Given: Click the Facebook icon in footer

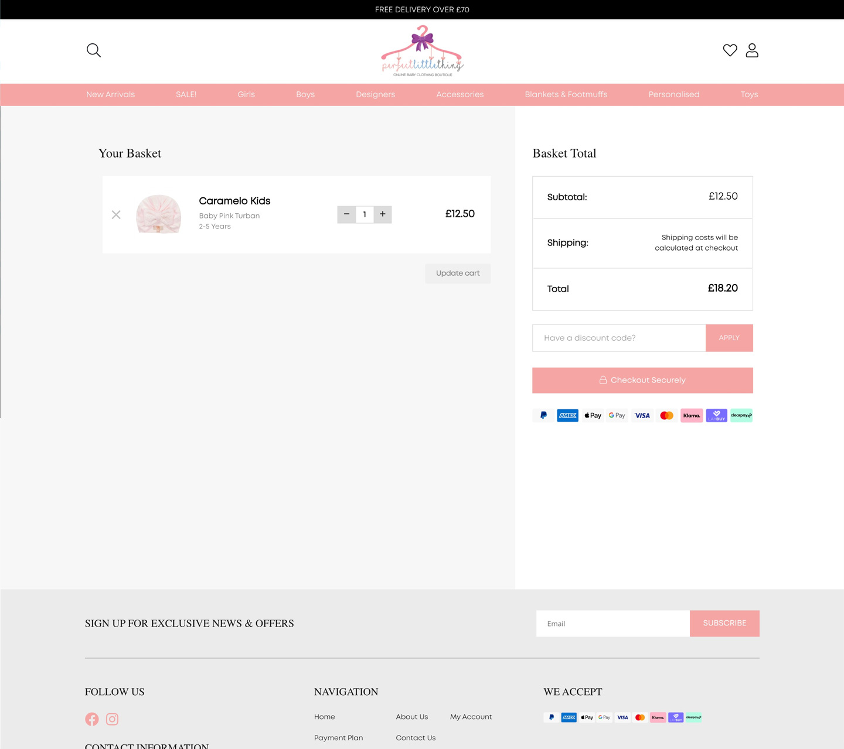Looking at the screenshot, I should (92, 719).
